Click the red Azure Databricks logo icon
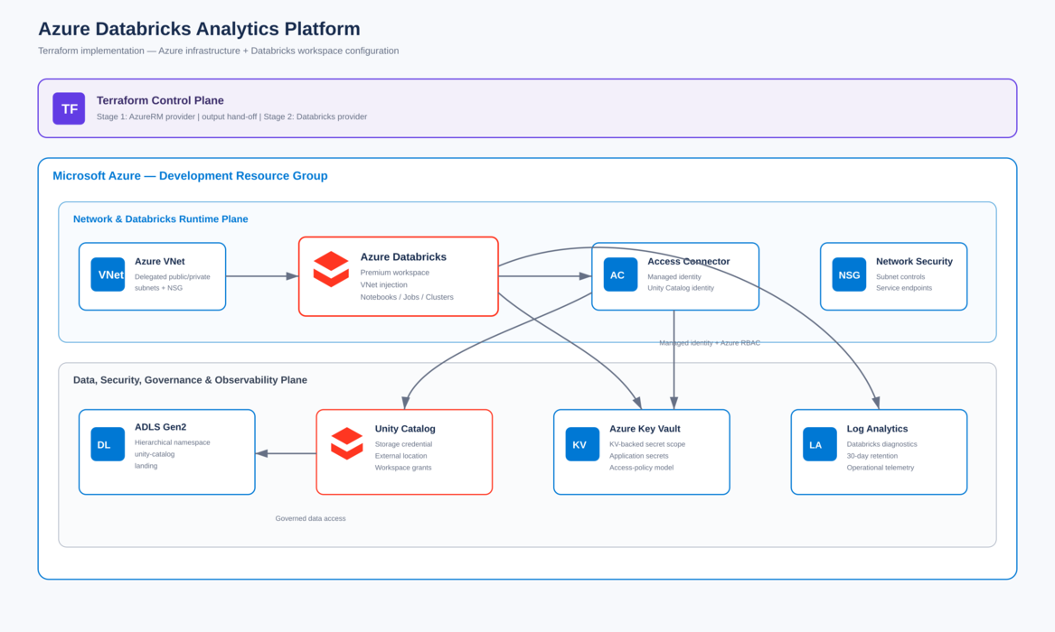This screenshot has width=1055, height=632. [331, 269]
